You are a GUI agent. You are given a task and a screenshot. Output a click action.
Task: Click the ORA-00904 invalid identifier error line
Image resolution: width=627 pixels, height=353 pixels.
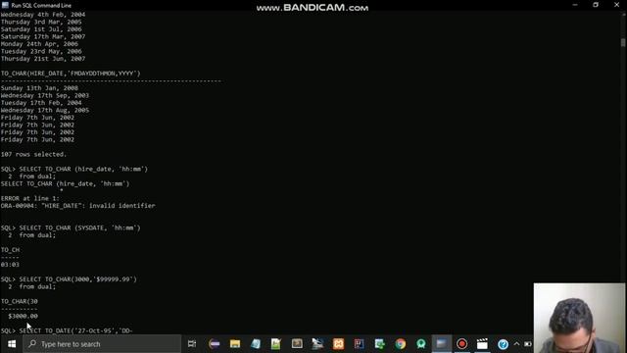coord(78,206)
